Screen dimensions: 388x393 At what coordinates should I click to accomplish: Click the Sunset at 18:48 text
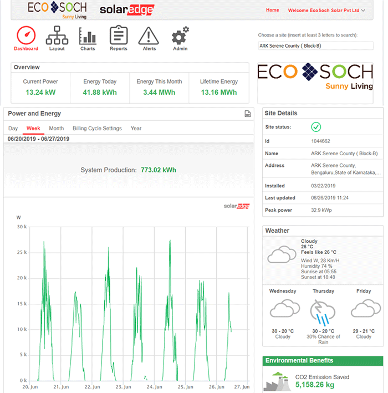[x=318, y=277]
